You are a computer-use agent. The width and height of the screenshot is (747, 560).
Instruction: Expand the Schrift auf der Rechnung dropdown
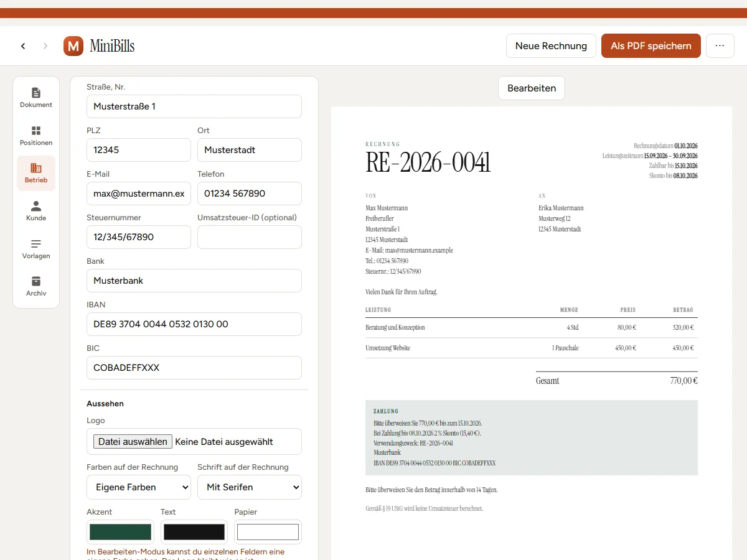(x=250, y=487)
